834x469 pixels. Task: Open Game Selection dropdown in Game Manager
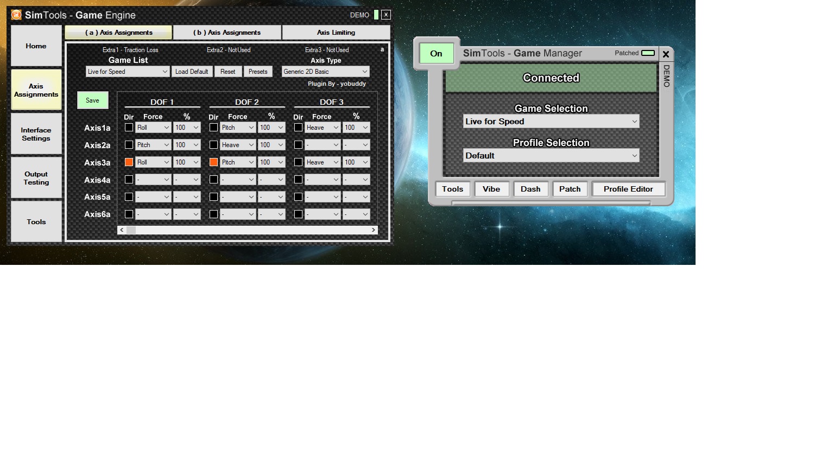pyautogui.click(x=551, y=122)
